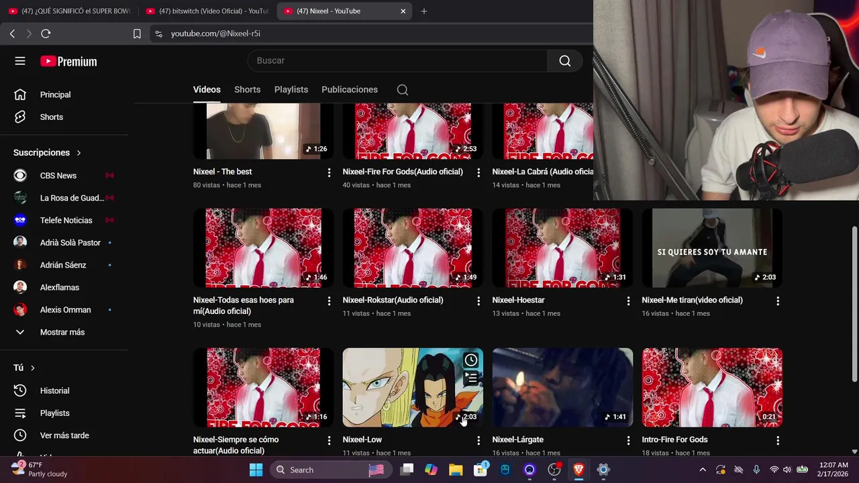Click the browser address bar URL
The width and height of the screenshot is (859, 483).
[215, 34]
